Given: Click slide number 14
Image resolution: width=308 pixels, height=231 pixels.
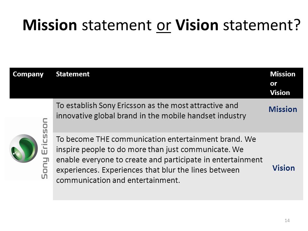Looking at the screenshot, I should pos(287,220).
